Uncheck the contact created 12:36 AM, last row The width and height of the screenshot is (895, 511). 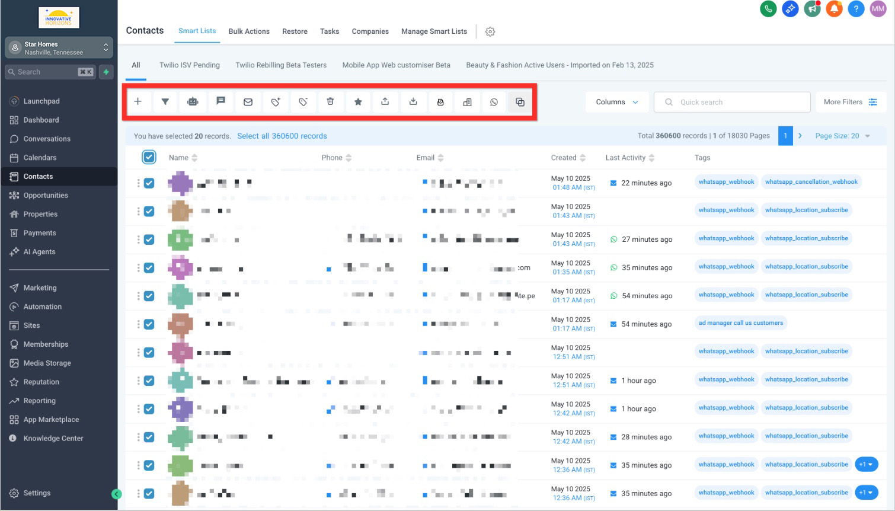pyautogui.click(x=149, y=493)
